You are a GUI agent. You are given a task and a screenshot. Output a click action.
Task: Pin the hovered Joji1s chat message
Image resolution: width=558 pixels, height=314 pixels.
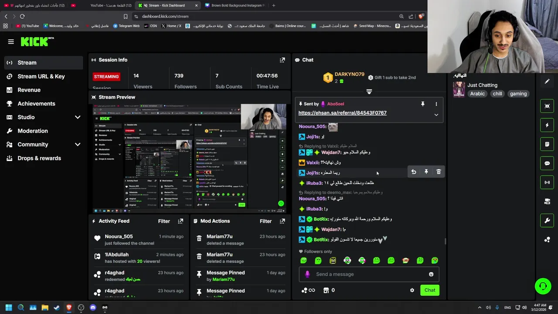pyautogui.click(x=426, y=172)
